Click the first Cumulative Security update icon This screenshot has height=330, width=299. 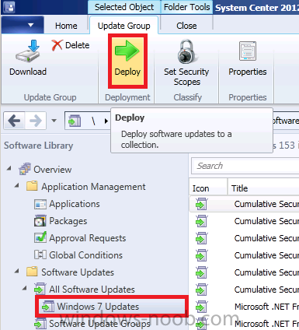(202, 204)
